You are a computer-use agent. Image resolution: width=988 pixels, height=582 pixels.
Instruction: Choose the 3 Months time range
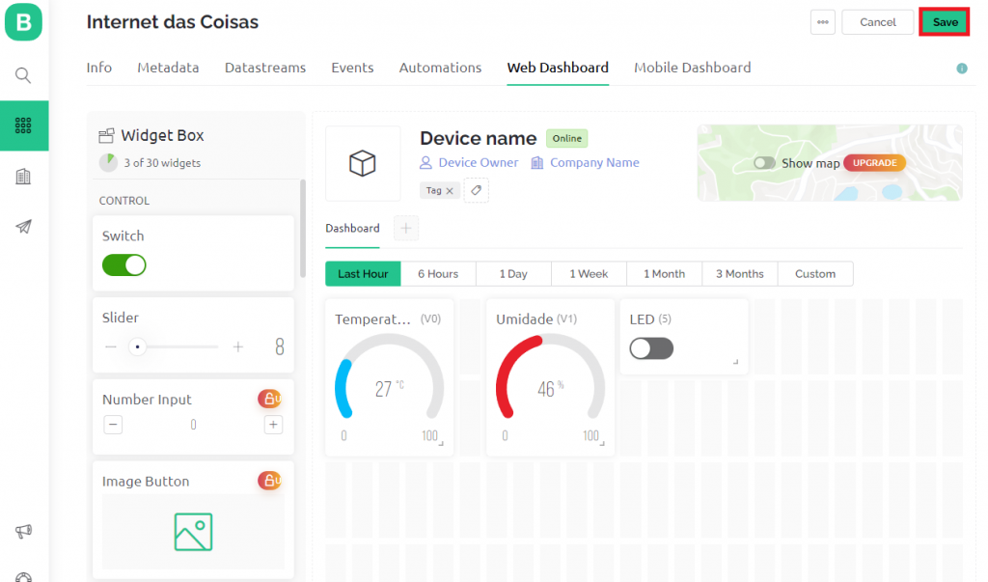pyautogui.click(x=740, y=274)
